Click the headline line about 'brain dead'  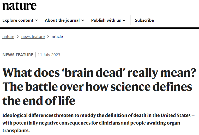pyautogui.click(x=99, y=72)
